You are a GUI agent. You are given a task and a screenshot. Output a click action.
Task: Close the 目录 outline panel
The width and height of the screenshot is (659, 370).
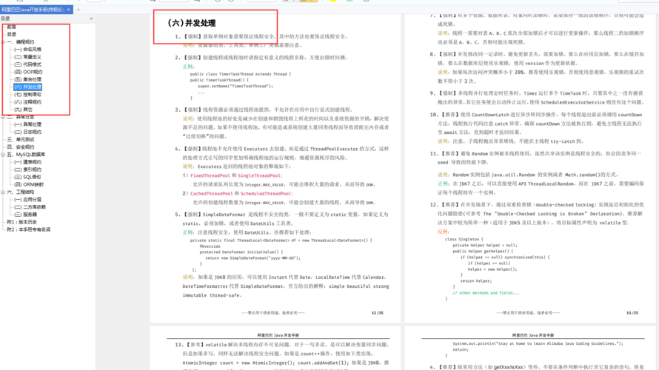click(91, 18)
